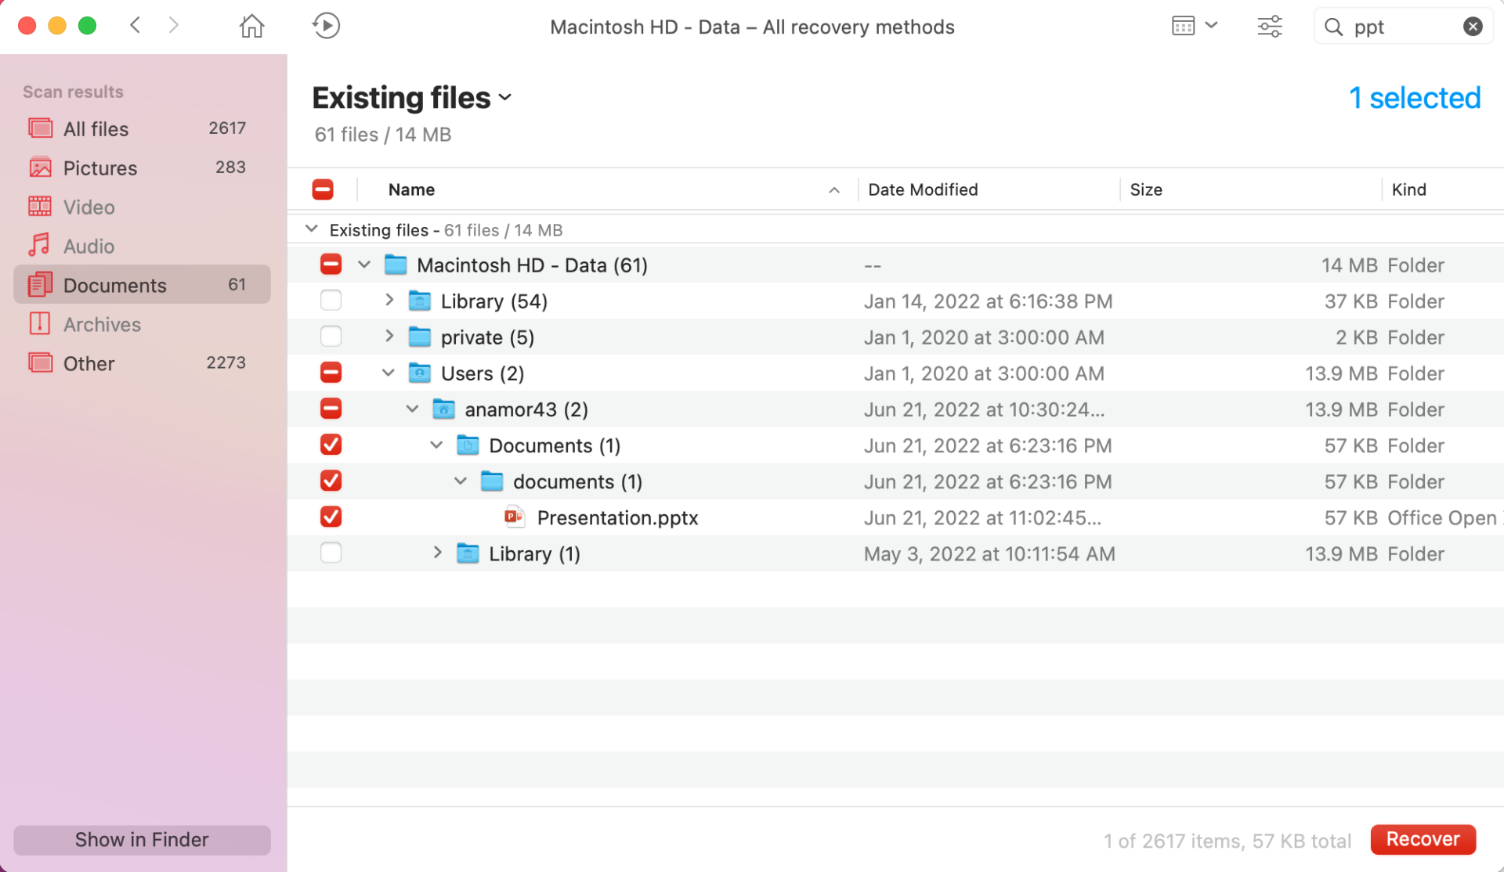Screen dimensions: 1504x872
Task: Expand the Library (54) folder tree
Action: click(x=388, y=301)
